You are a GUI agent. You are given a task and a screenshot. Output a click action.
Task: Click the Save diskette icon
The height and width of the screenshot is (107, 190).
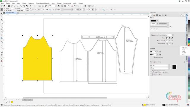[9, 6]
